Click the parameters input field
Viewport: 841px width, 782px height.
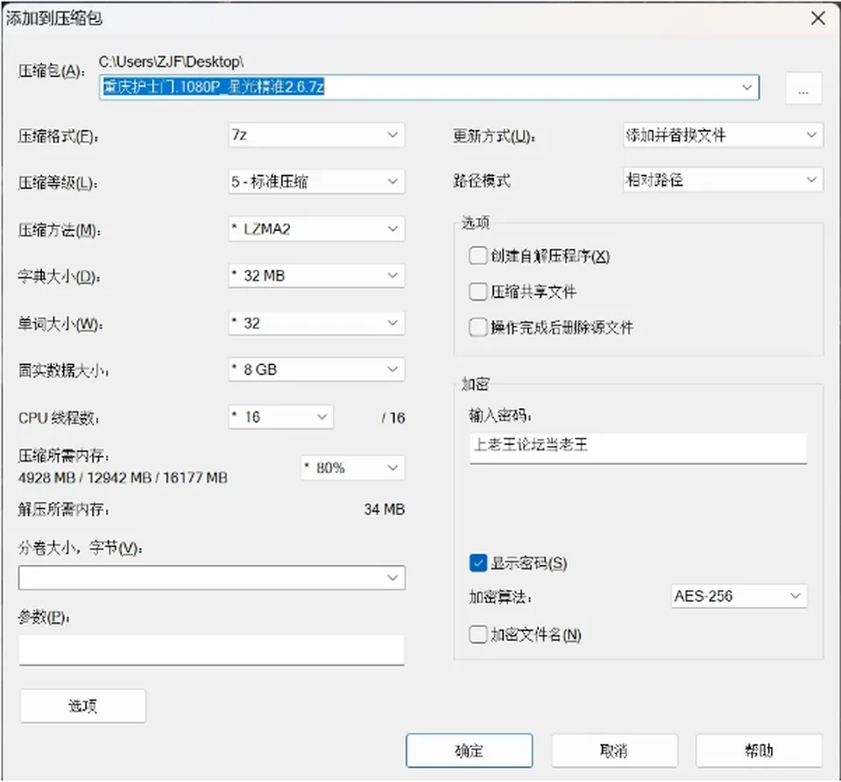pos(212,650)
